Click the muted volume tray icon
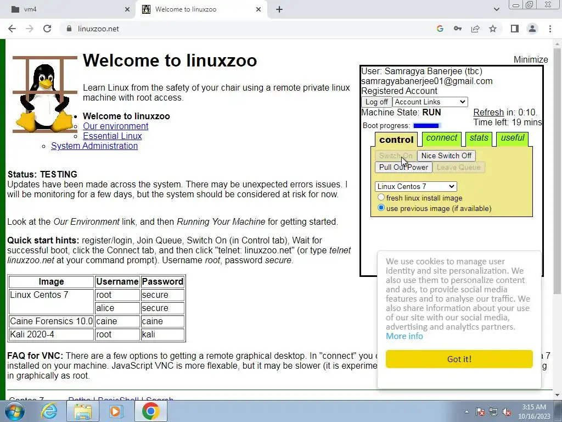Screen dimensions: 562x422 pyautogui.click(x=507, y=412)
